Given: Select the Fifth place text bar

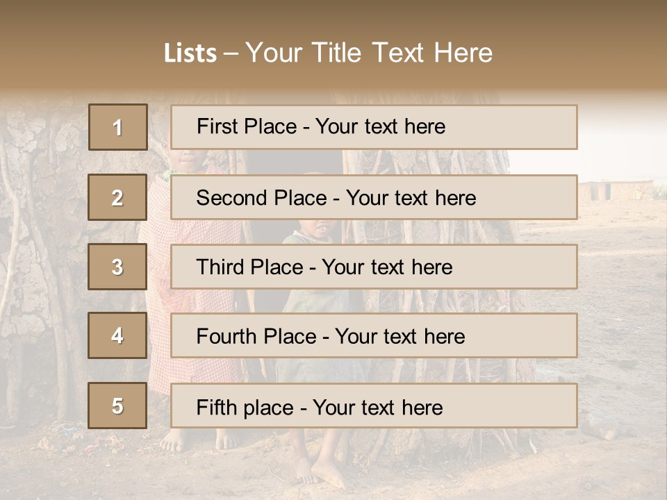Looking at the screenshot, I should [x=374, y=406].
